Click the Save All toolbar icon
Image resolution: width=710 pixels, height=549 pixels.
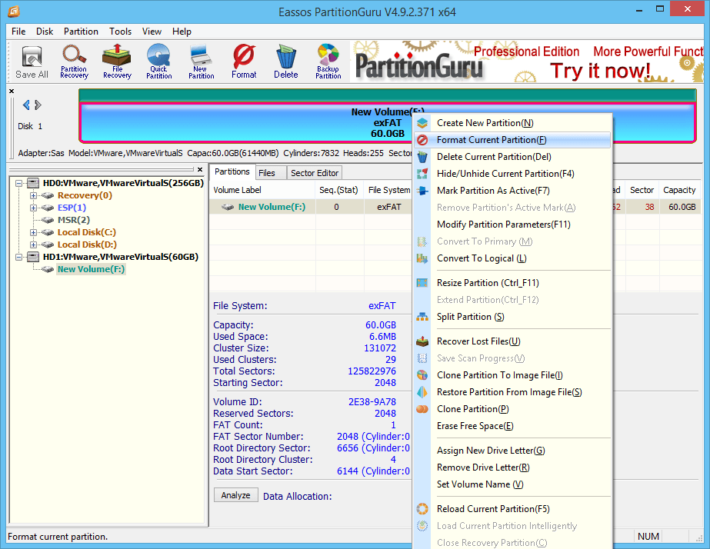tap(32, 62)
